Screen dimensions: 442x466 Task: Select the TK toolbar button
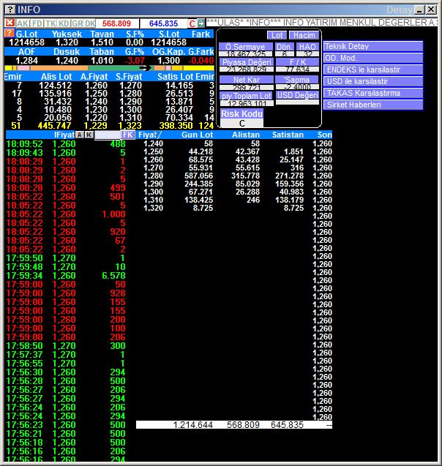pyautogui.click(x=50, y=23)
